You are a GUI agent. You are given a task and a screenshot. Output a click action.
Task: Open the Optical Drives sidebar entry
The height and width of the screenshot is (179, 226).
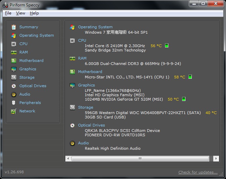[x=33, y=86]
